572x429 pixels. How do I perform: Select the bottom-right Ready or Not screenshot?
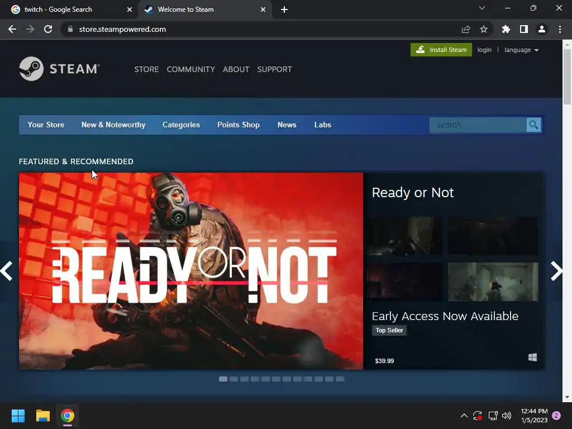coord(493,282)
